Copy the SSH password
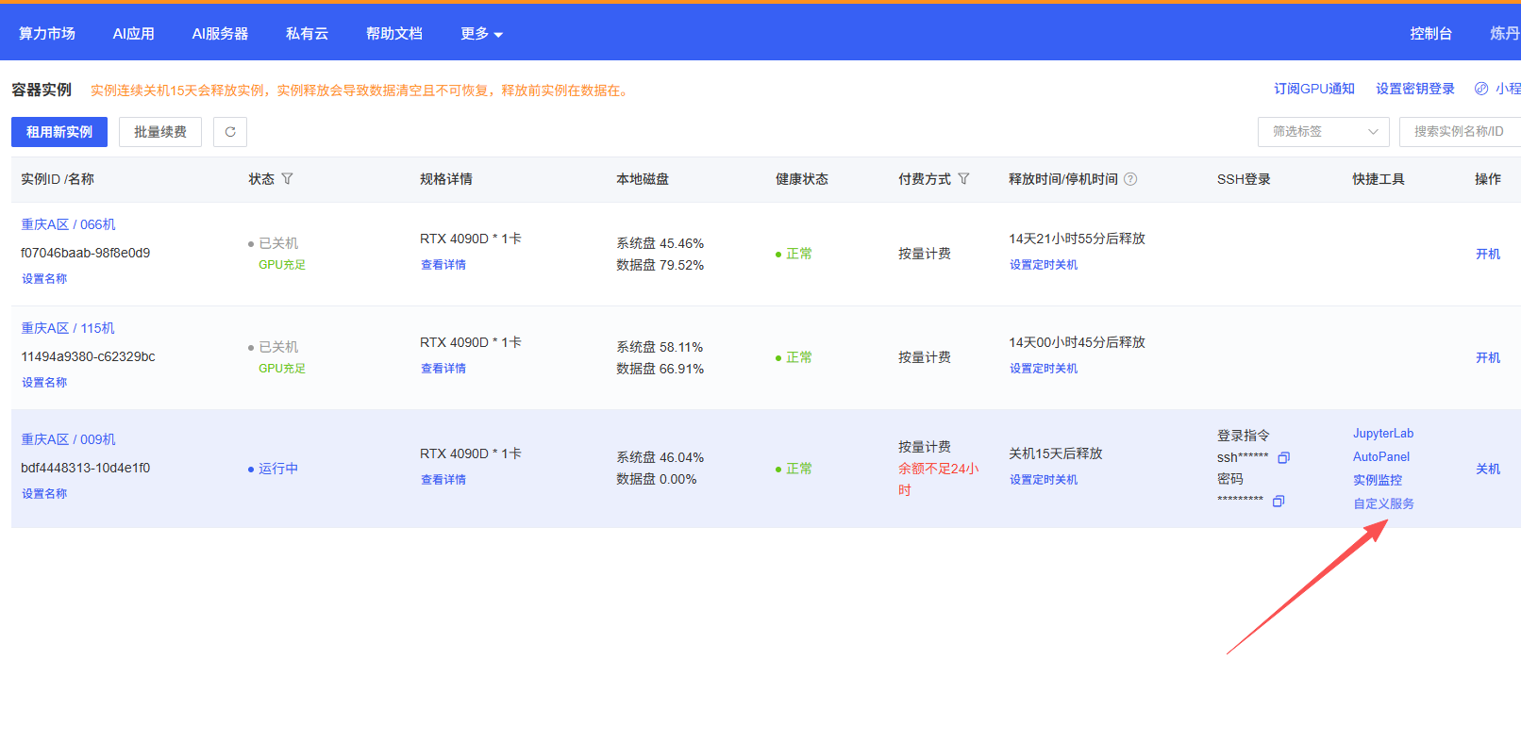Viewport: 1521px width, 742px height. coord(1279,502)
